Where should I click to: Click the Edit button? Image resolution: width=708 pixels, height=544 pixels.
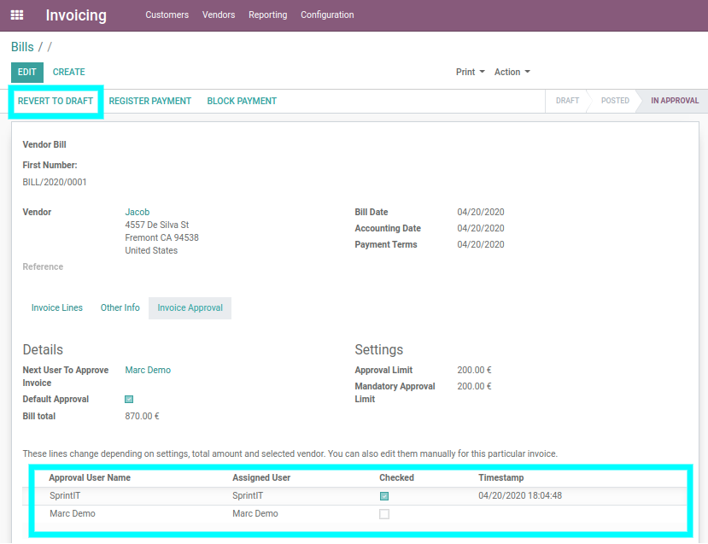pos(26,72)
